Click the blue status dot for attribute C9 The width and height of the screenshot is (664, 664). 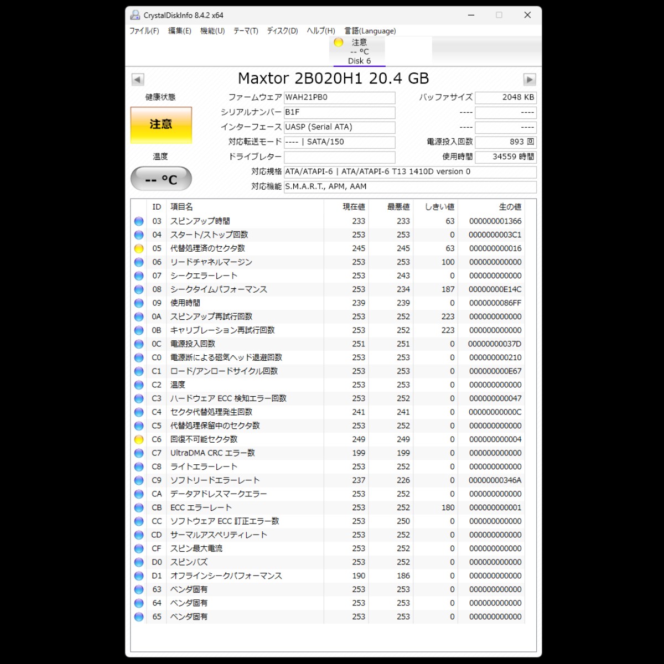pyautogui.click(x=139, y=480)
